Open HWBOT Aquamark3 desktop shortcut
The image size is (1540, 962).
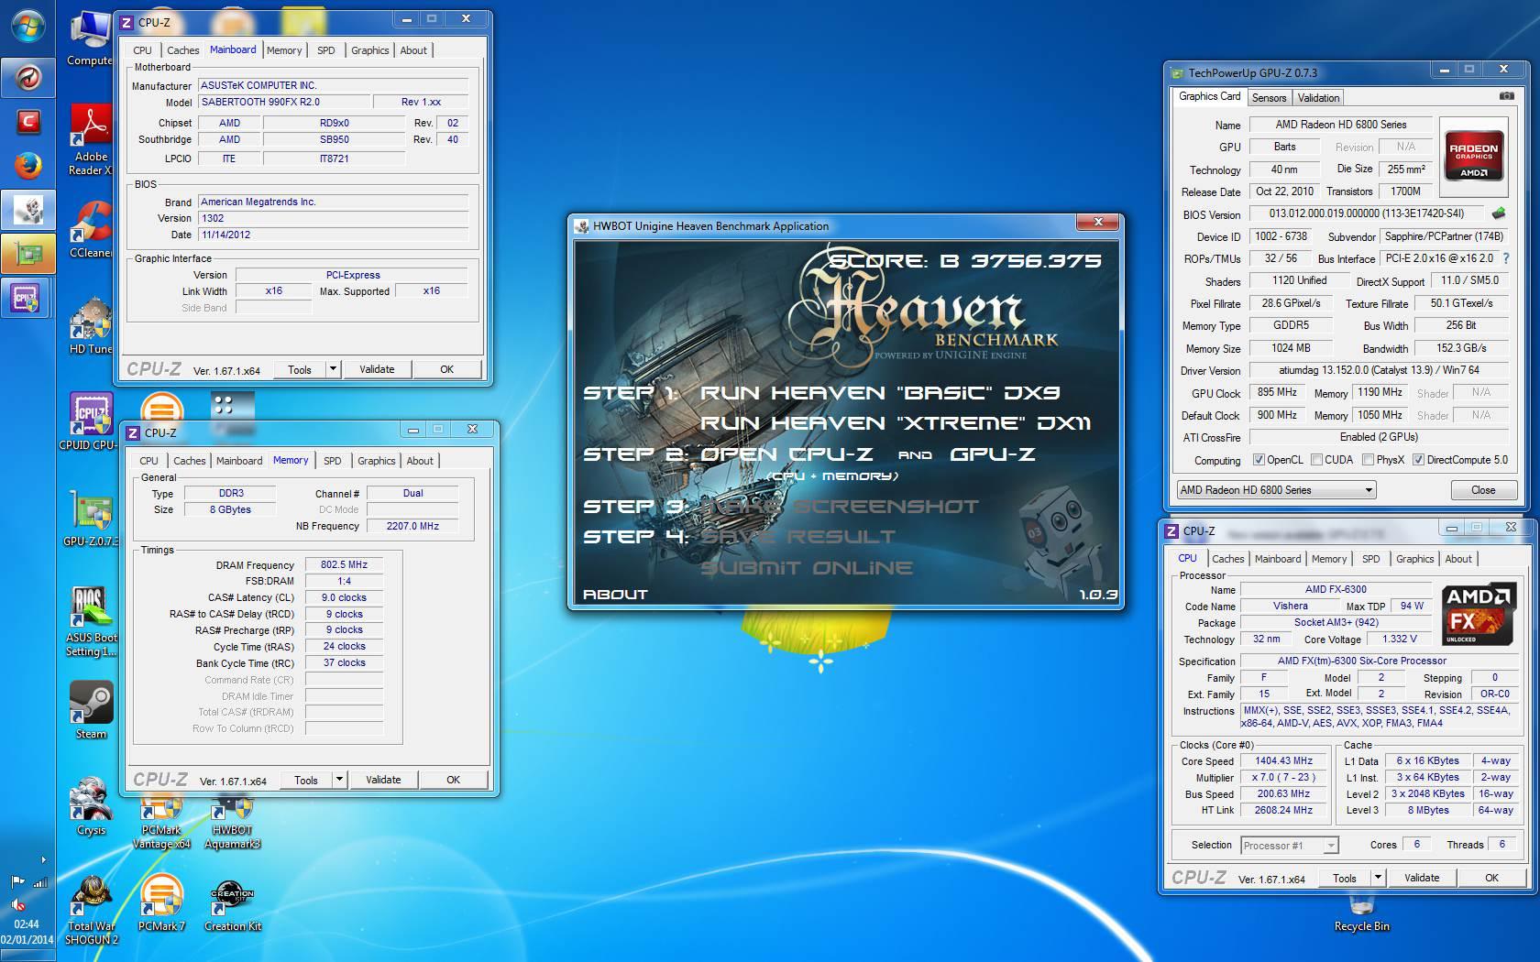tap(232, 823)
